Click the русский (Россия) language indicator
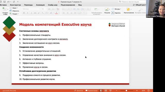This screenshot has height=92, width=165. (9, 91)
